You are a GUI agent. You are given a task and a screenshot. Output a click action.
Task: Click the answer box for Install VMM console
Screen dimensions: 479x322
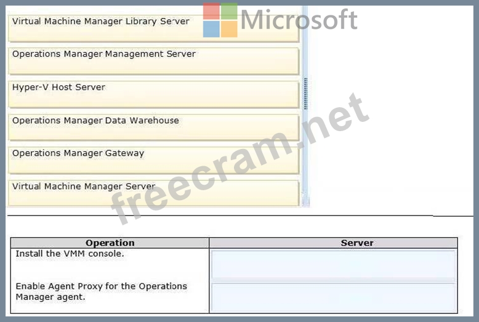point(333,264)
